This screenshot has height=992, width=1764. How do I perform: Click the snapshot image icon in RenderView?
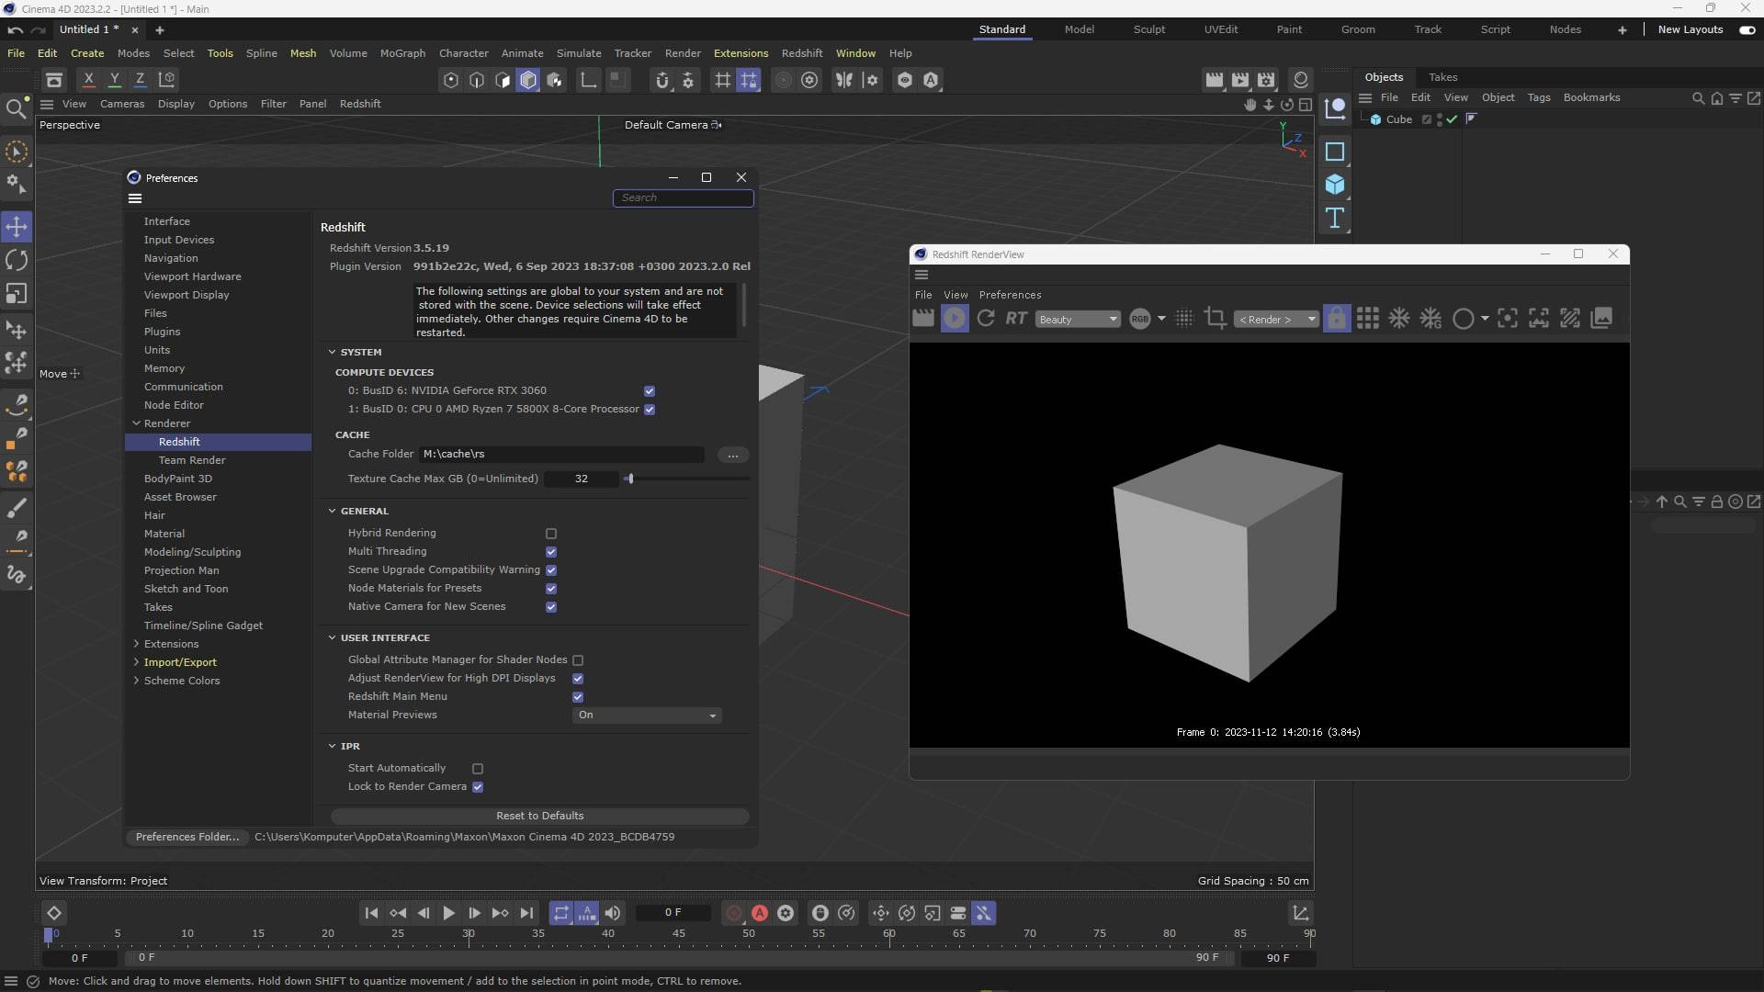1601,318
